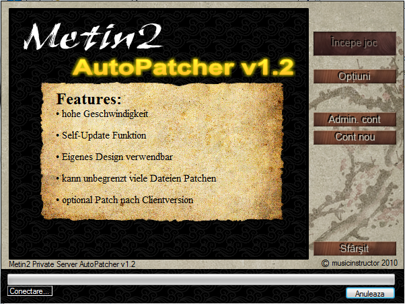This screenshot has height=304, width=405.
Task: Open the Opțiuni settings button
Action: coord(355,76)
